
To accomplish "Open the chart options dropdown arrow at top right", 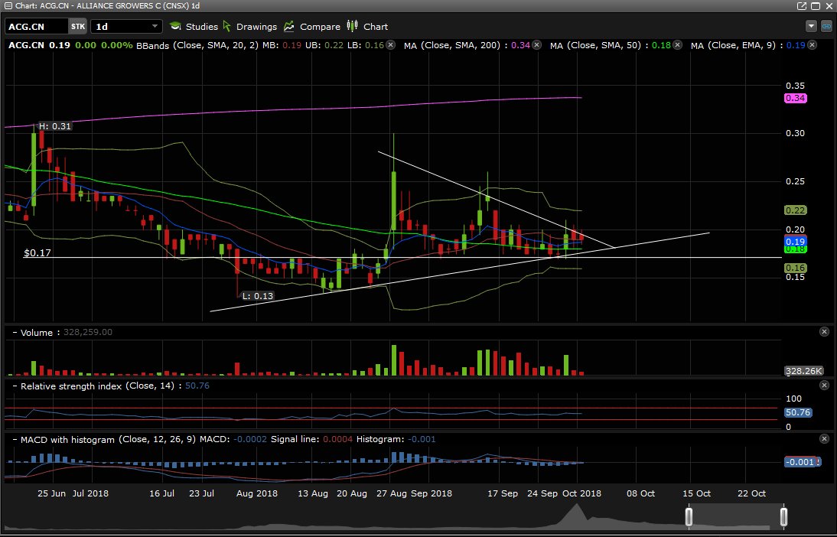I will [x=812, y=26].
